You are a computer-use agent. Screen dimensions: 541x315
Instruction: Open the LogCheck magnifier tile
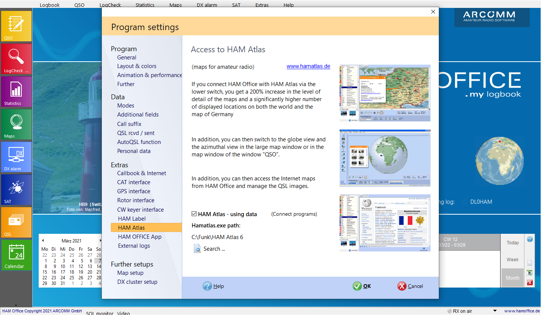(x=16, y=59)
